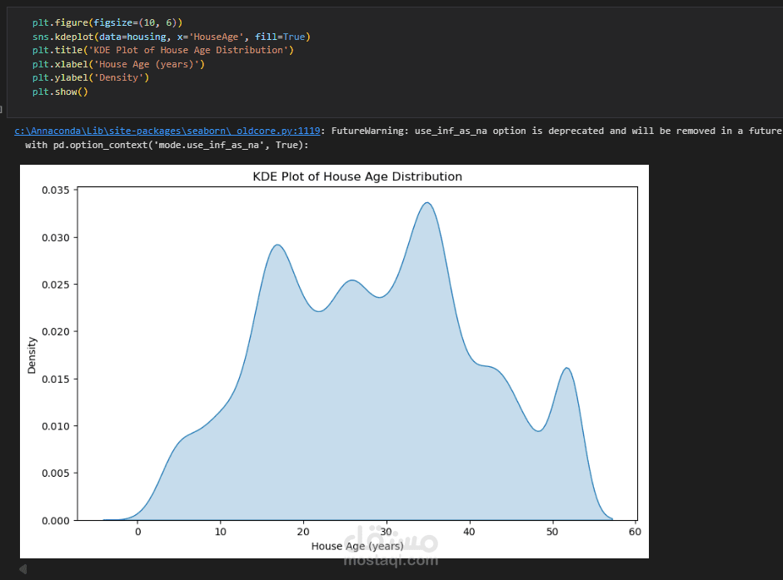Click the execution count bracket beside the cell
Screen dimensions: 783x580
1,109
